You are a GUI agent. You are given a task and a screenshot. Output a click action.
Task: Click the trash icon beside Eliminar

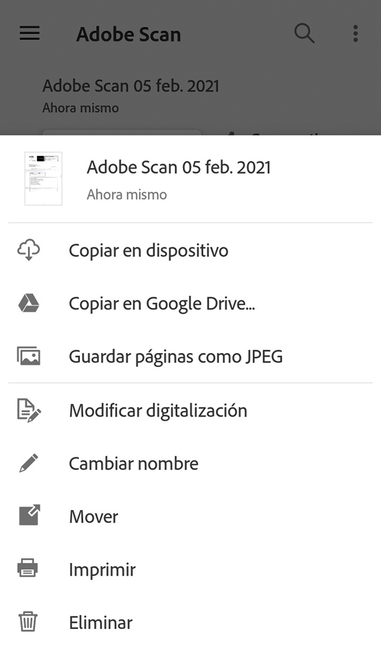tap(29, 623)
